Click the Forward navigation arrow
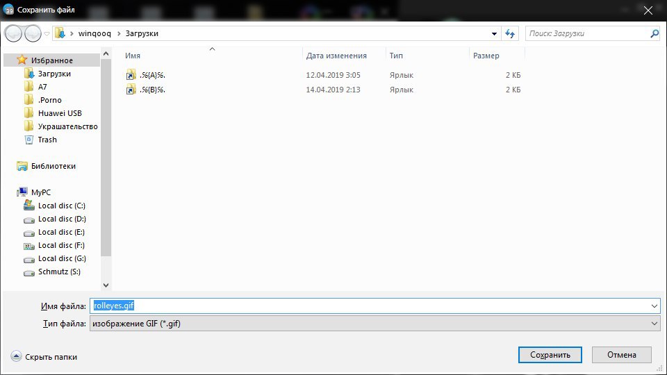Image resolution: width=667 pixels, height=375 pixels. pyautogui.click(x=33, y=33)
